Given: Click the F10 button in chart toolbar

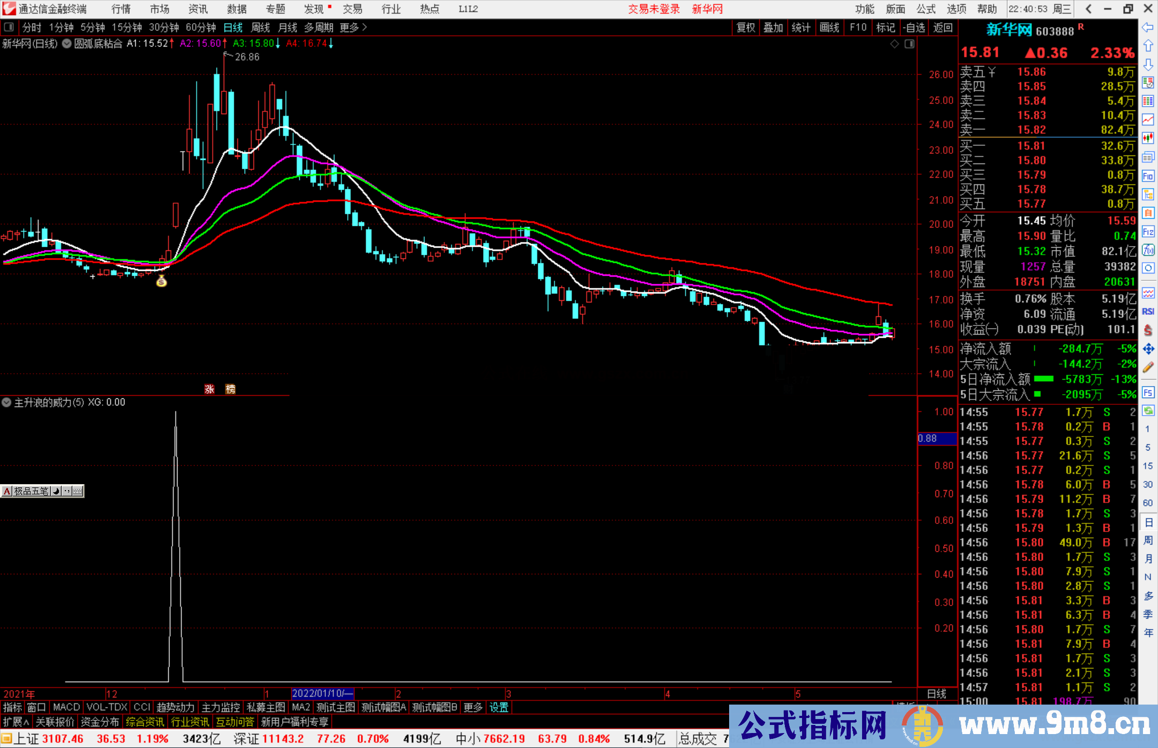Looking at the screenshot, I should pyautogui.click(x=858, y=27).
